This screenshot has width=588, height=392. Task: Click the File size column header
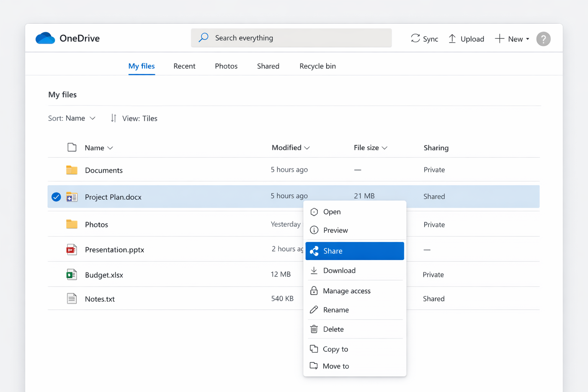[366, 148]
